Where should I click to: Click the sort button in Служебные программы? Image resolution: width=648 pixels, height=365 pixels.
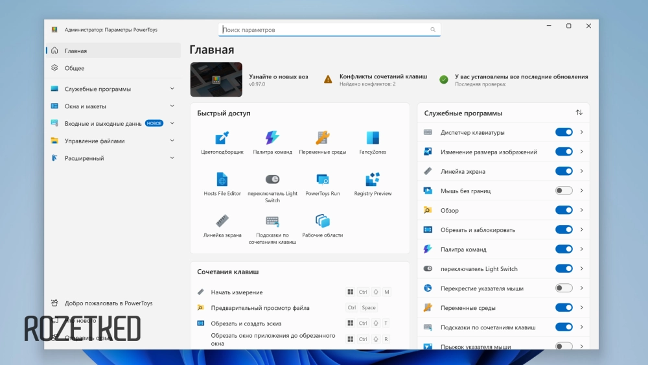(x=579, y=113)
